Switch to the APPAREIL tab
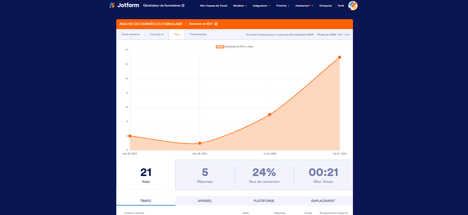This screenshot has height=215, width=468. click(x=205, y=201)
